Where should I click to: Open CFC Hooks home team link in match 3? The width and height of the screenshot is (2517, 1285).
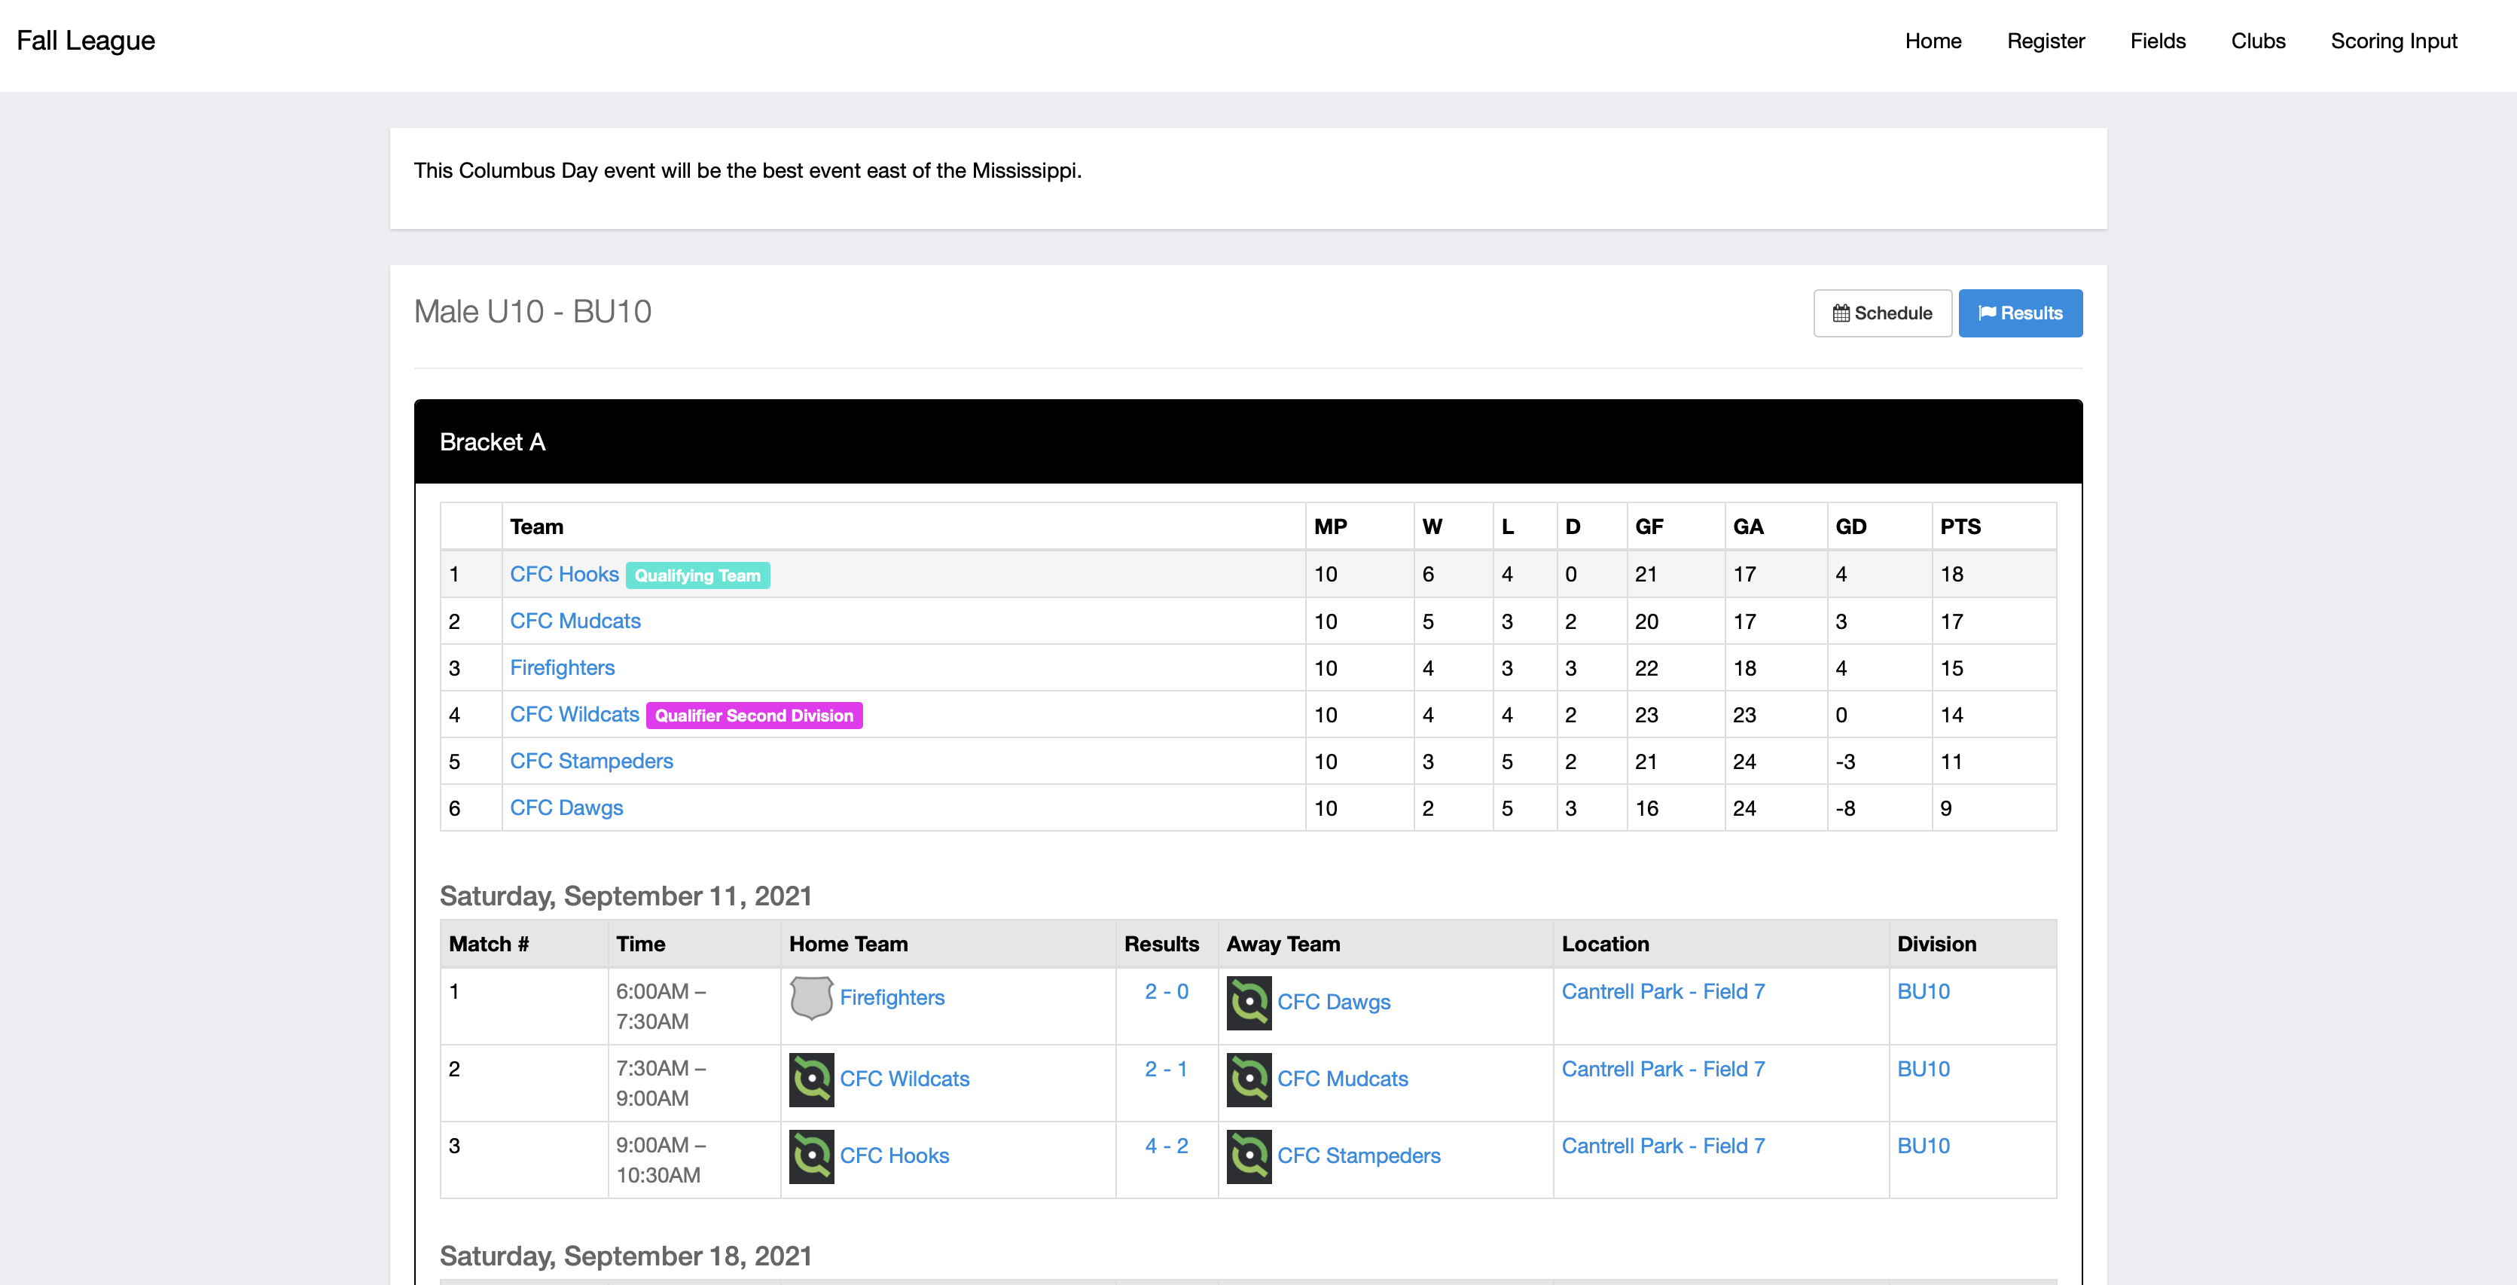point(894,1156)
